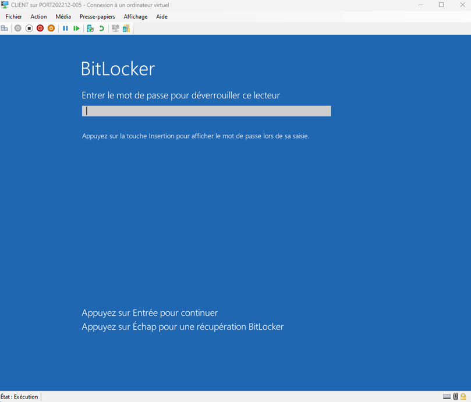Open the Fichier menu

click(x=14, y=16)
